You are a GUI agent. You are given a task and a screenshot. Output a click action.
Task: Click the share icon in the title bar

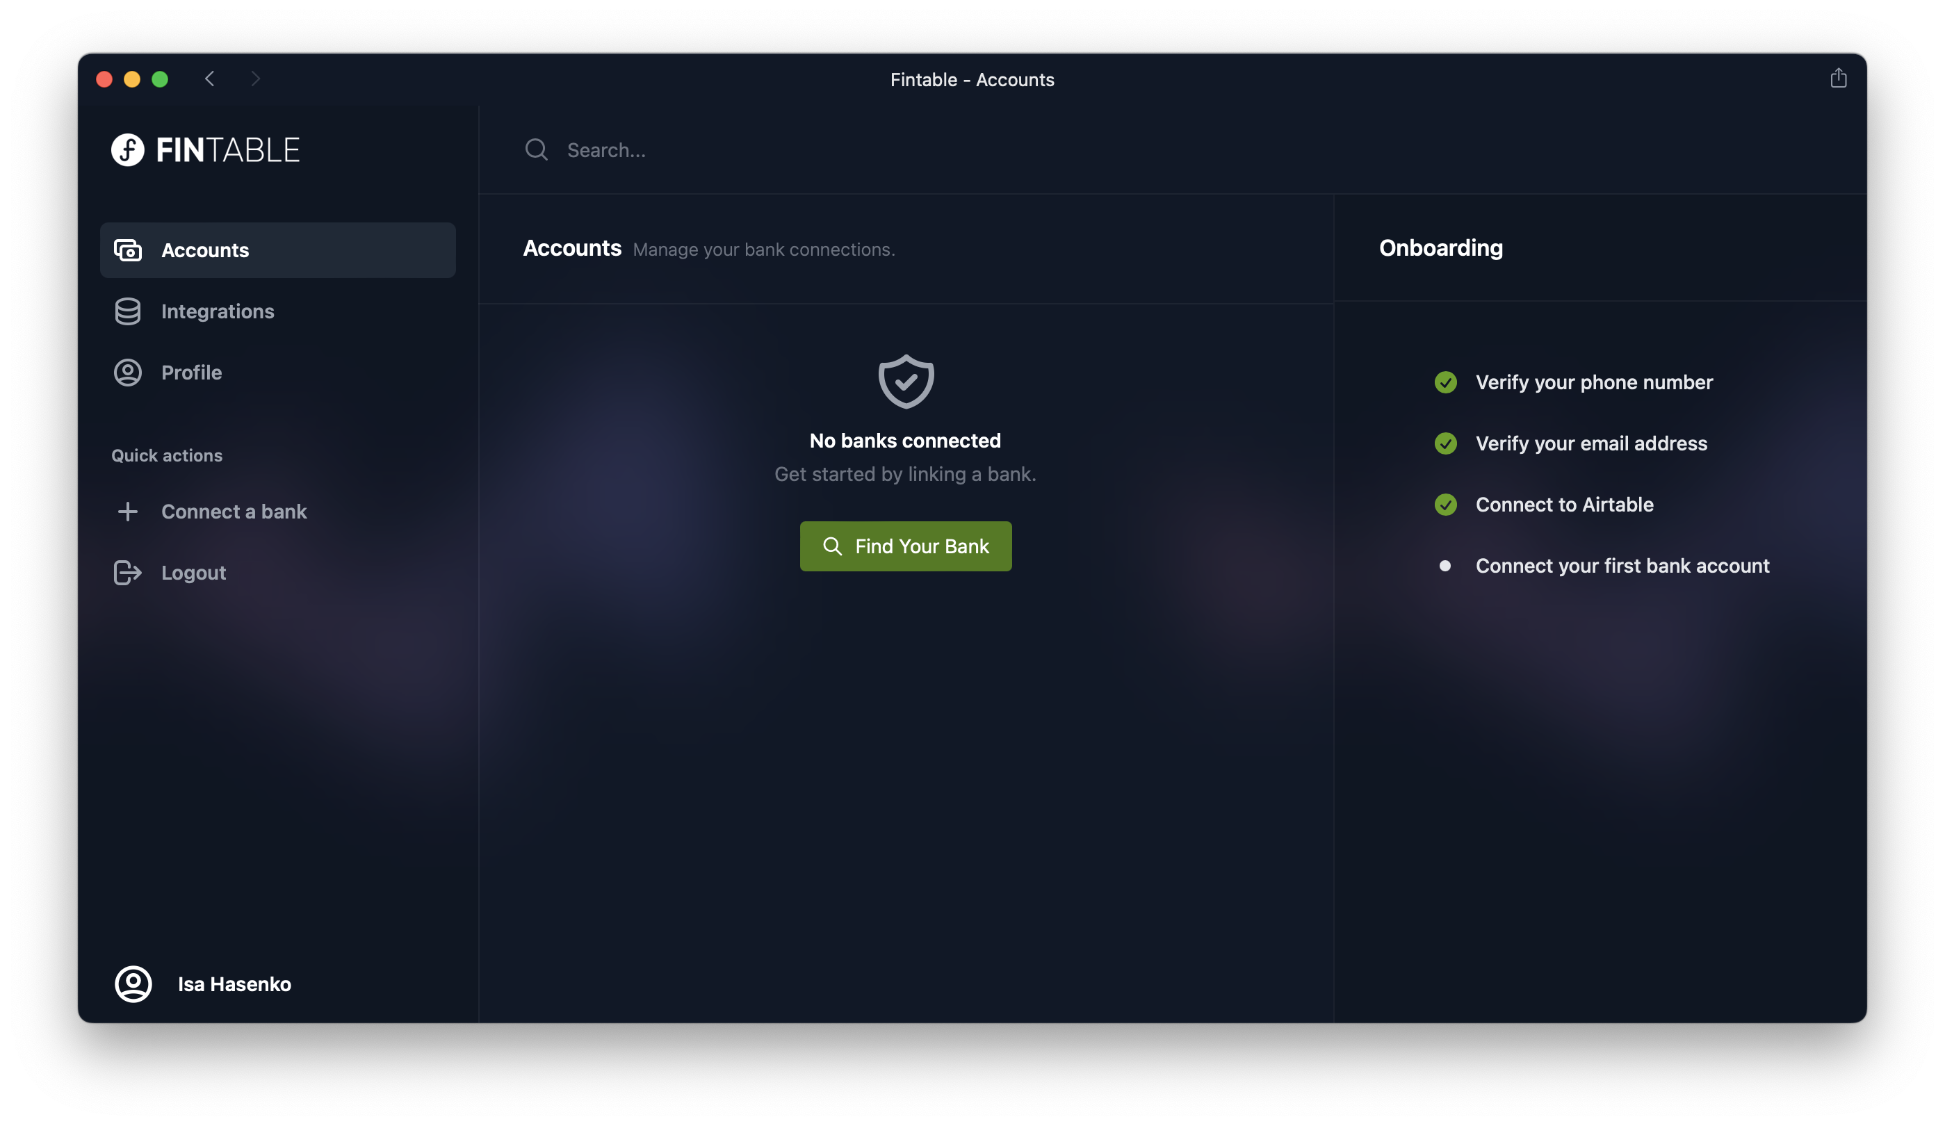1838,79
